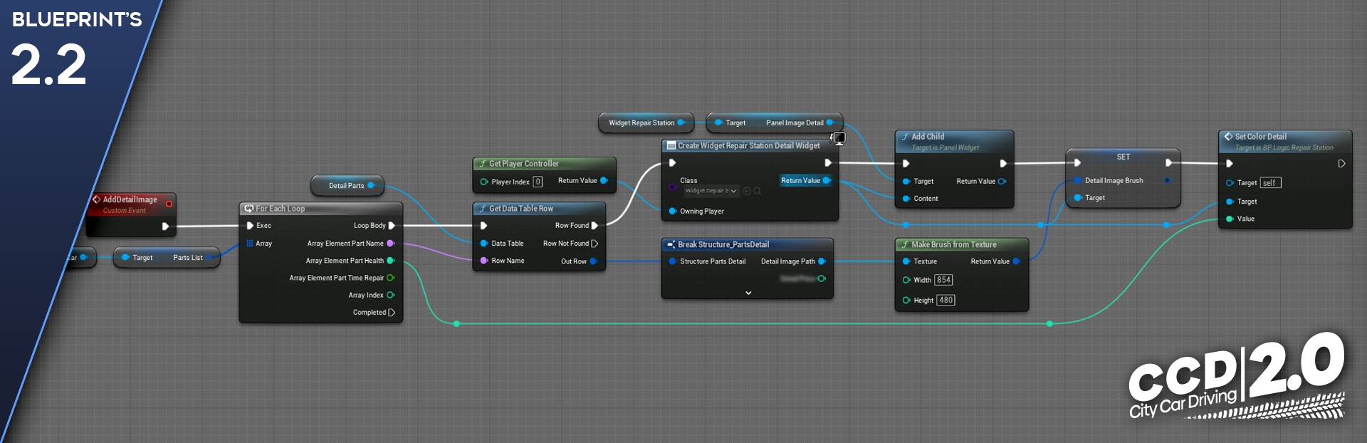Click the Width field showing 854
Screen dimensions: 1367x443
pyautogui.click(x=943, y=280)
